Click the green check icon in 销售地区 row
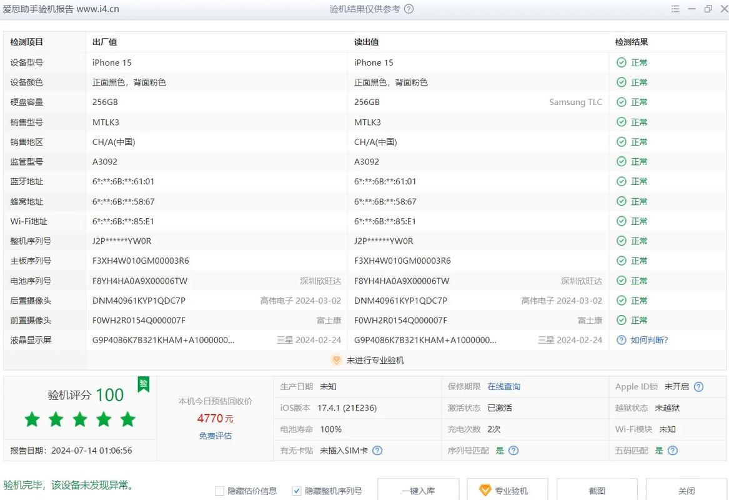Screen dimensions: 729x500 click(621, 141)
